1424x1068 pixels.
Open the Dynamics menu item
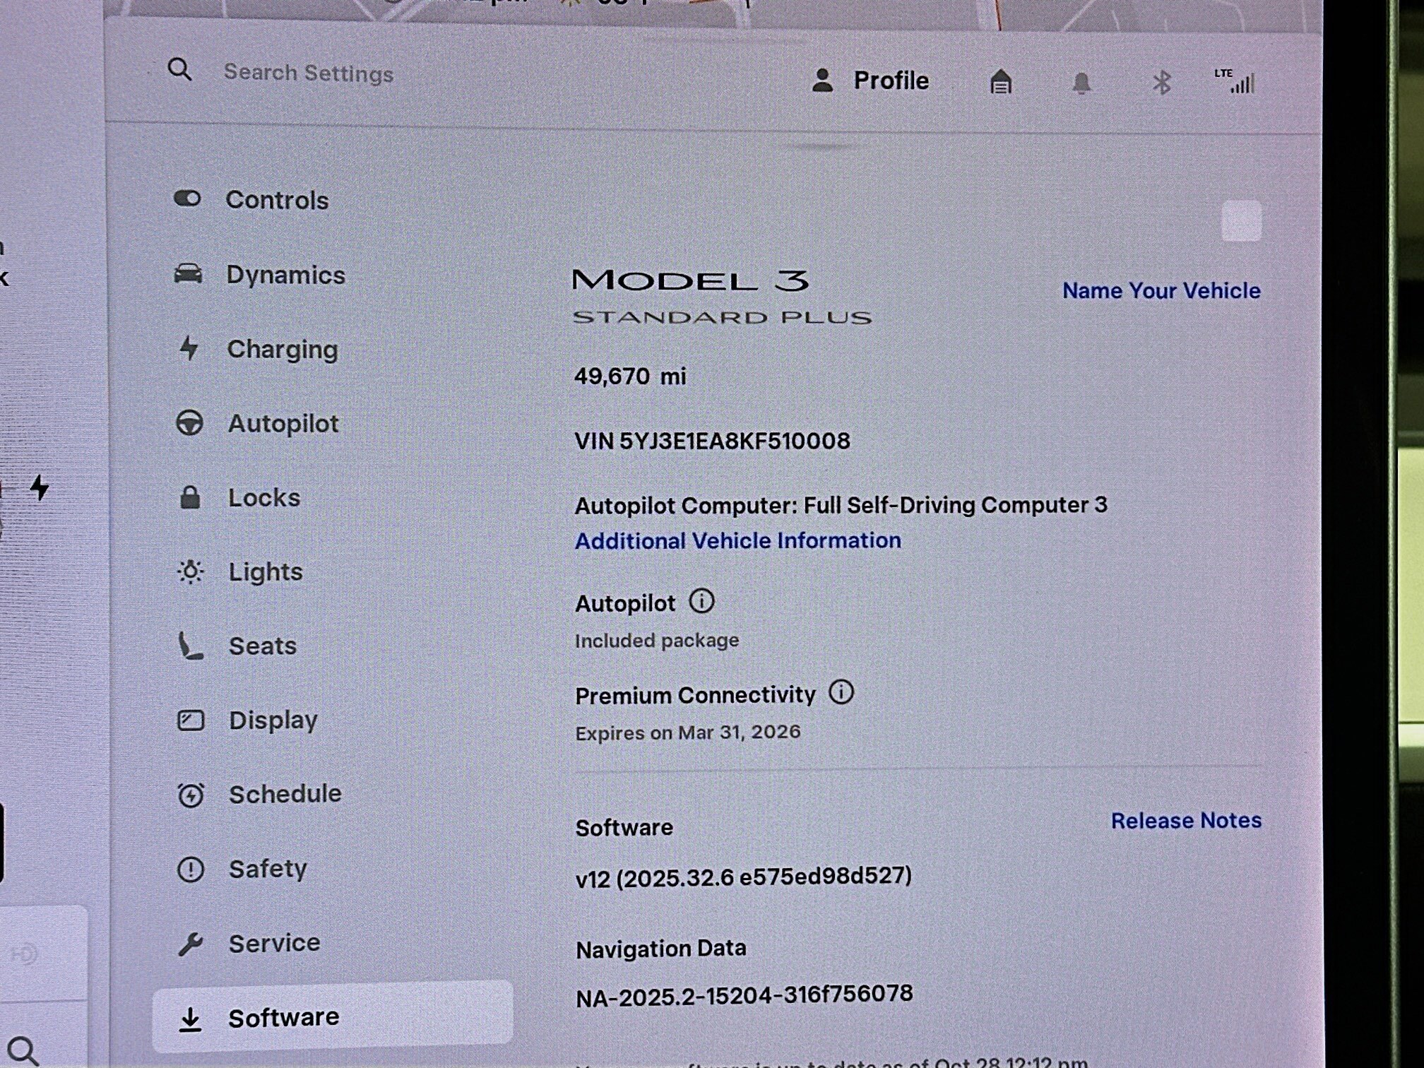pyautogui.click(x=285, y=275)
